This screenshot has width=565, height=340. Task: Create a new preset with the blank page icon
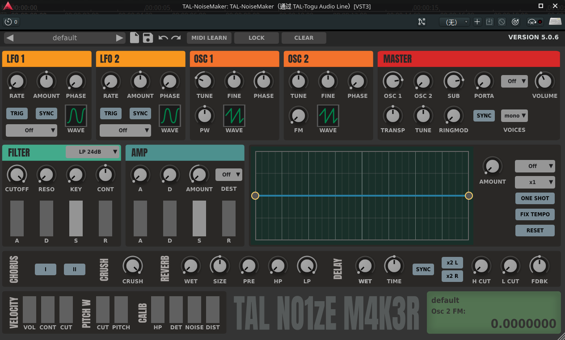(135, 38)
